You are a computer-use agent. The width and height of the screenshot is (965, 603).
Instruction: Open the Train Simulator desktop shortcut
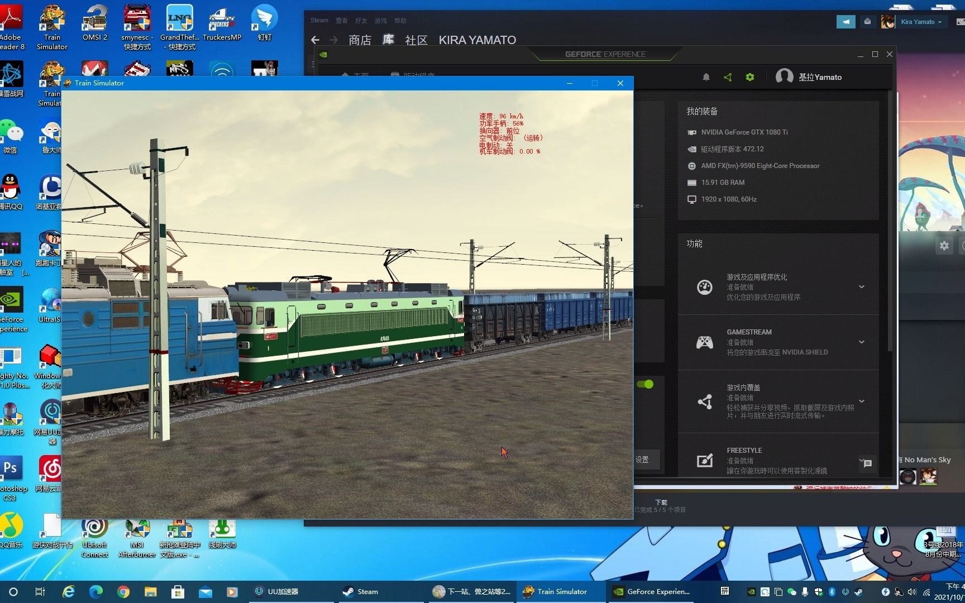tap(52, 27)
